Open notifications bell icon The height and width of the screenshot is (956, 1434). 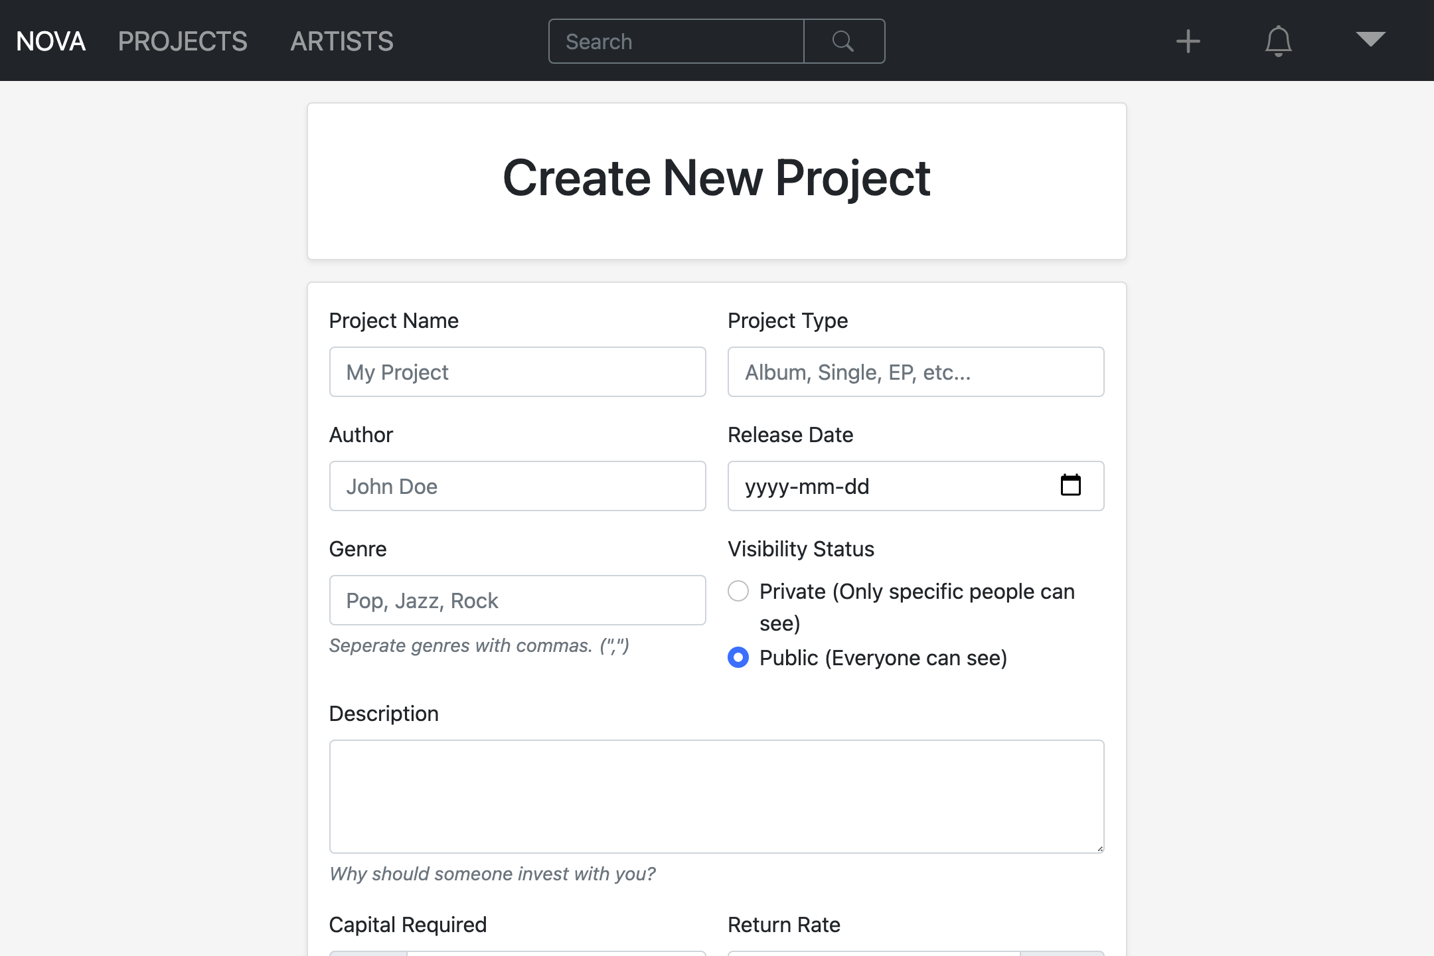click(1278, 41)
